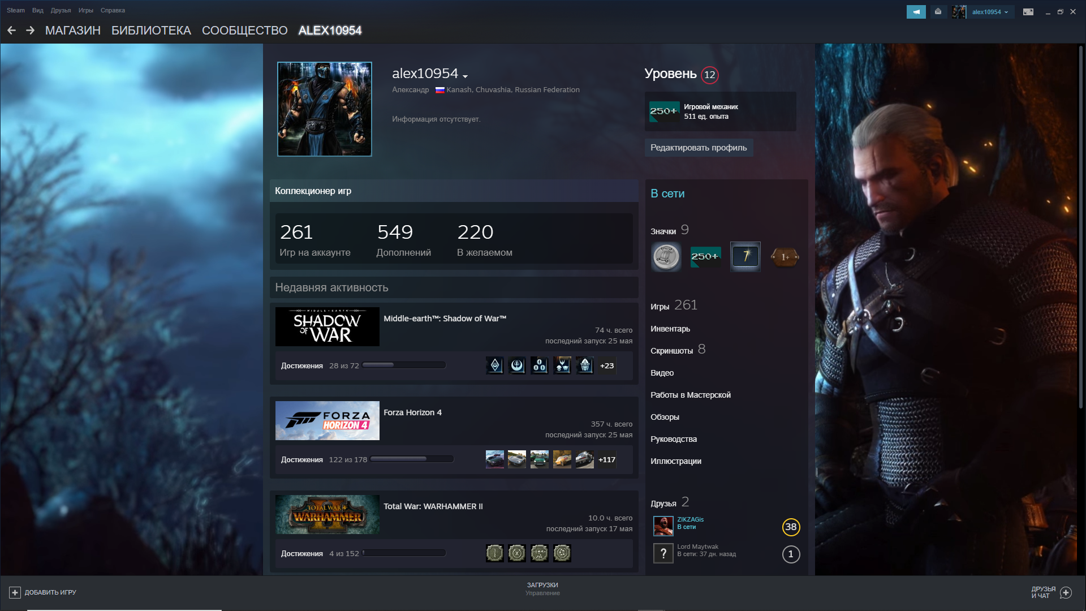Go forward with the right arrow
1086x611 pixels.
pyautogui.click(x=31, y=31)
